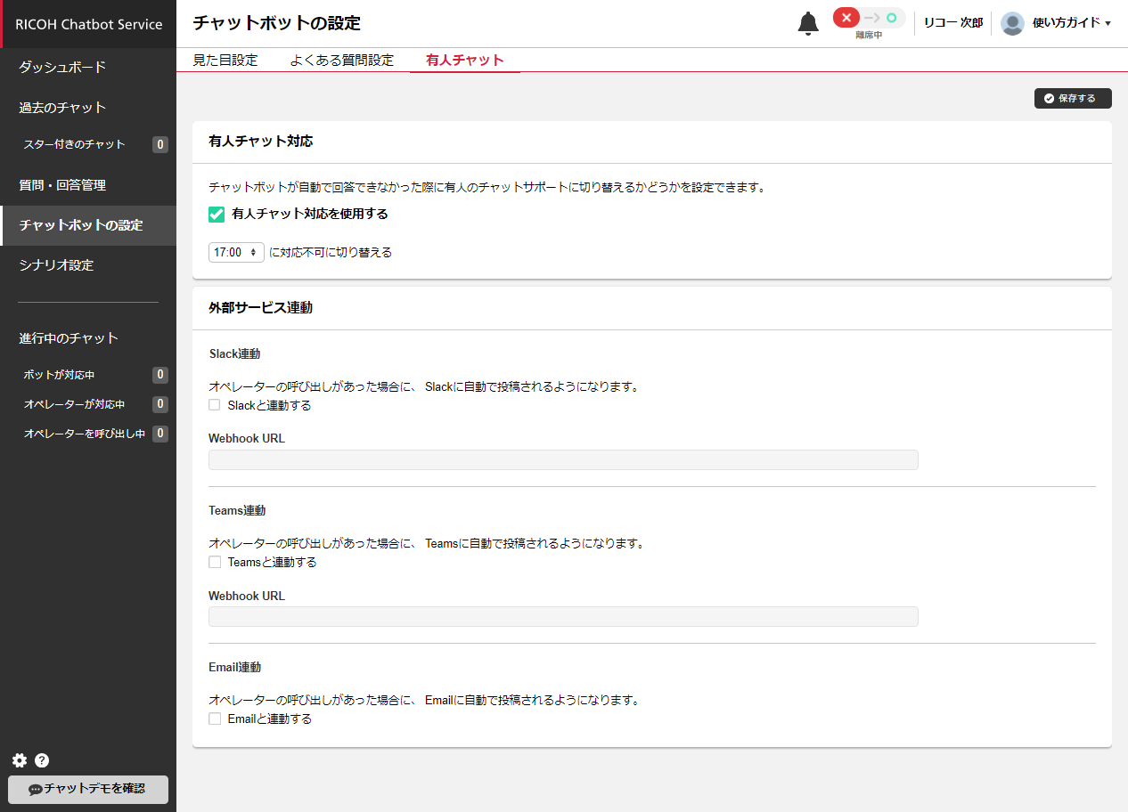The height and width of the screenshot is (812, 1128).
Task: Click the notification bell icon
Action: tap(807, 24)
